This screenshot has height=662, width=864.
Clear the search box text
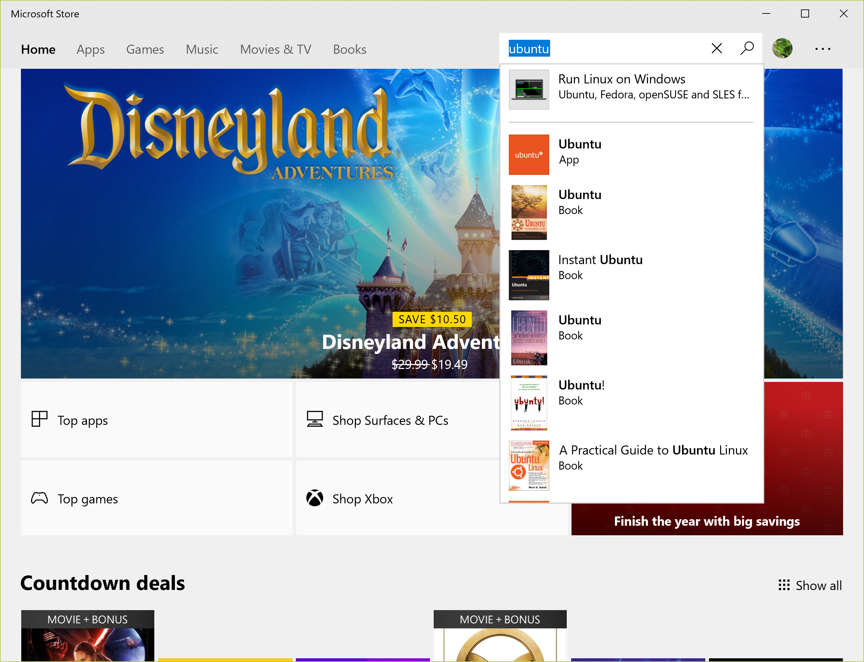(x=717, y=49)
